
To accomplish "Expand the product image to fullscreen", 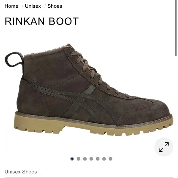I will pos(164,147).
